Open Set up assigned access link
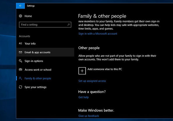The height and width of the screenshot is (121, 173). coord(92,81)
